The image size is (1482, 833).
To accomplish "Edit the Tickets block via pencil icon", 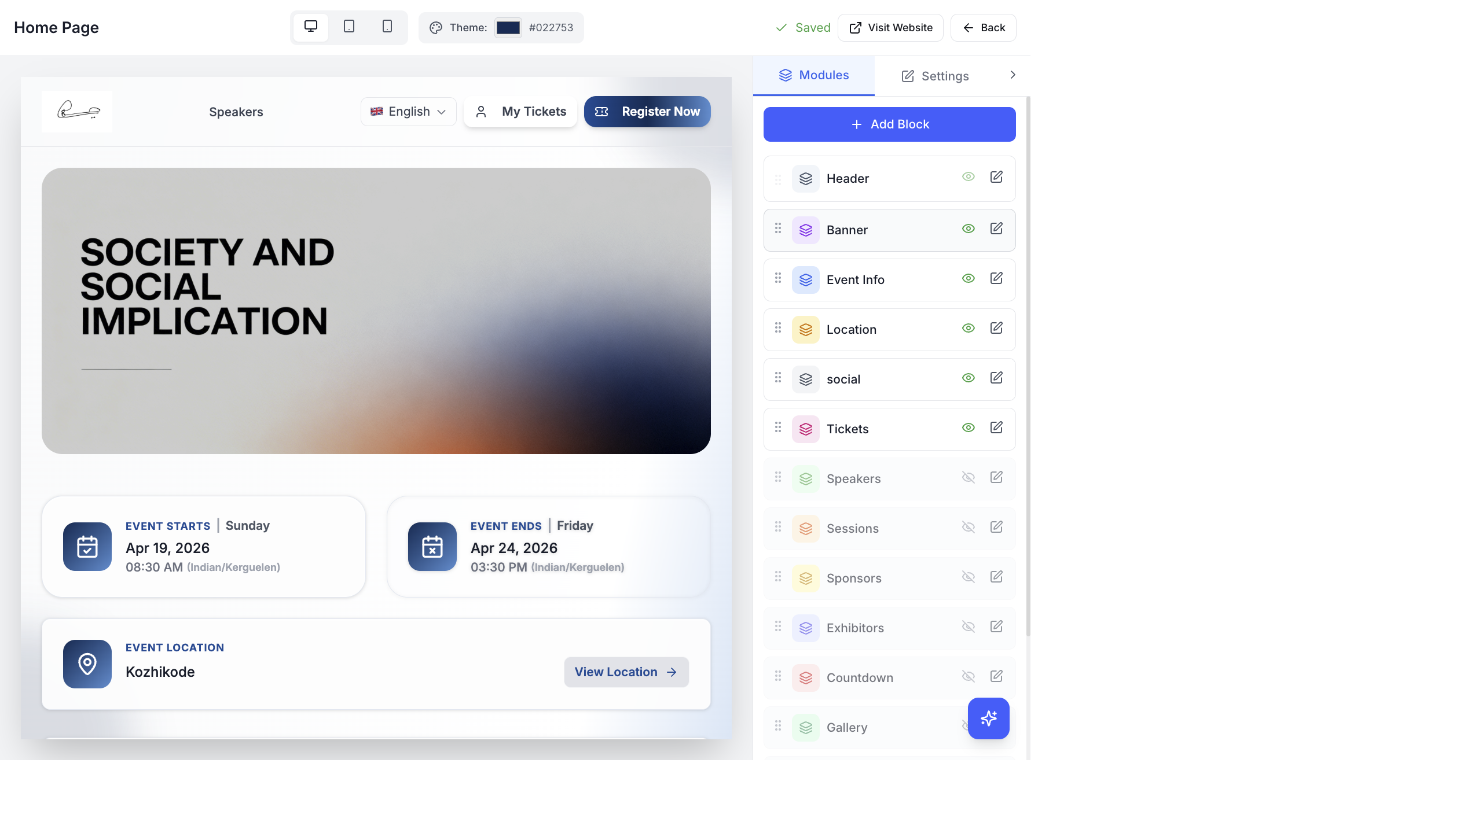I will click(996, 427).
